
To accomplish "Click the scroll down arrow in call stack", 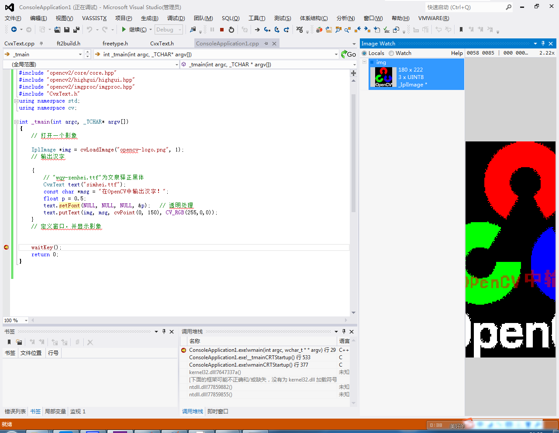I will click(x=354, y=403).
